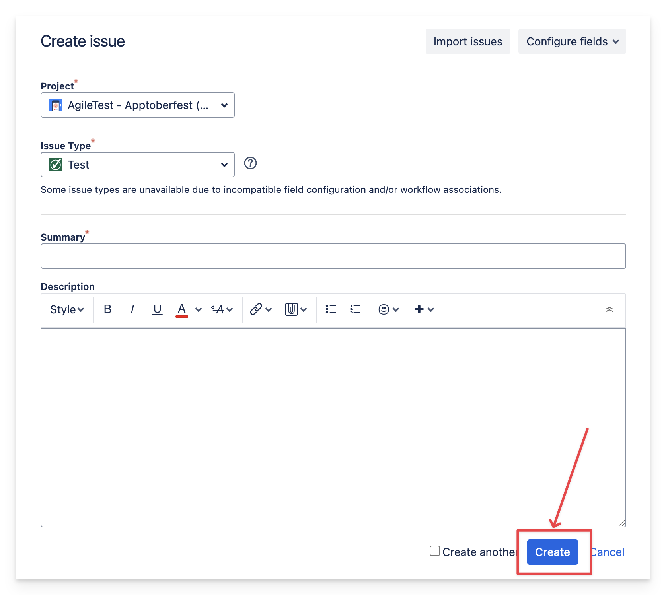Click the link insert icon
The height and width of the screenshot is (595, 666).
(x=256, y=309)
